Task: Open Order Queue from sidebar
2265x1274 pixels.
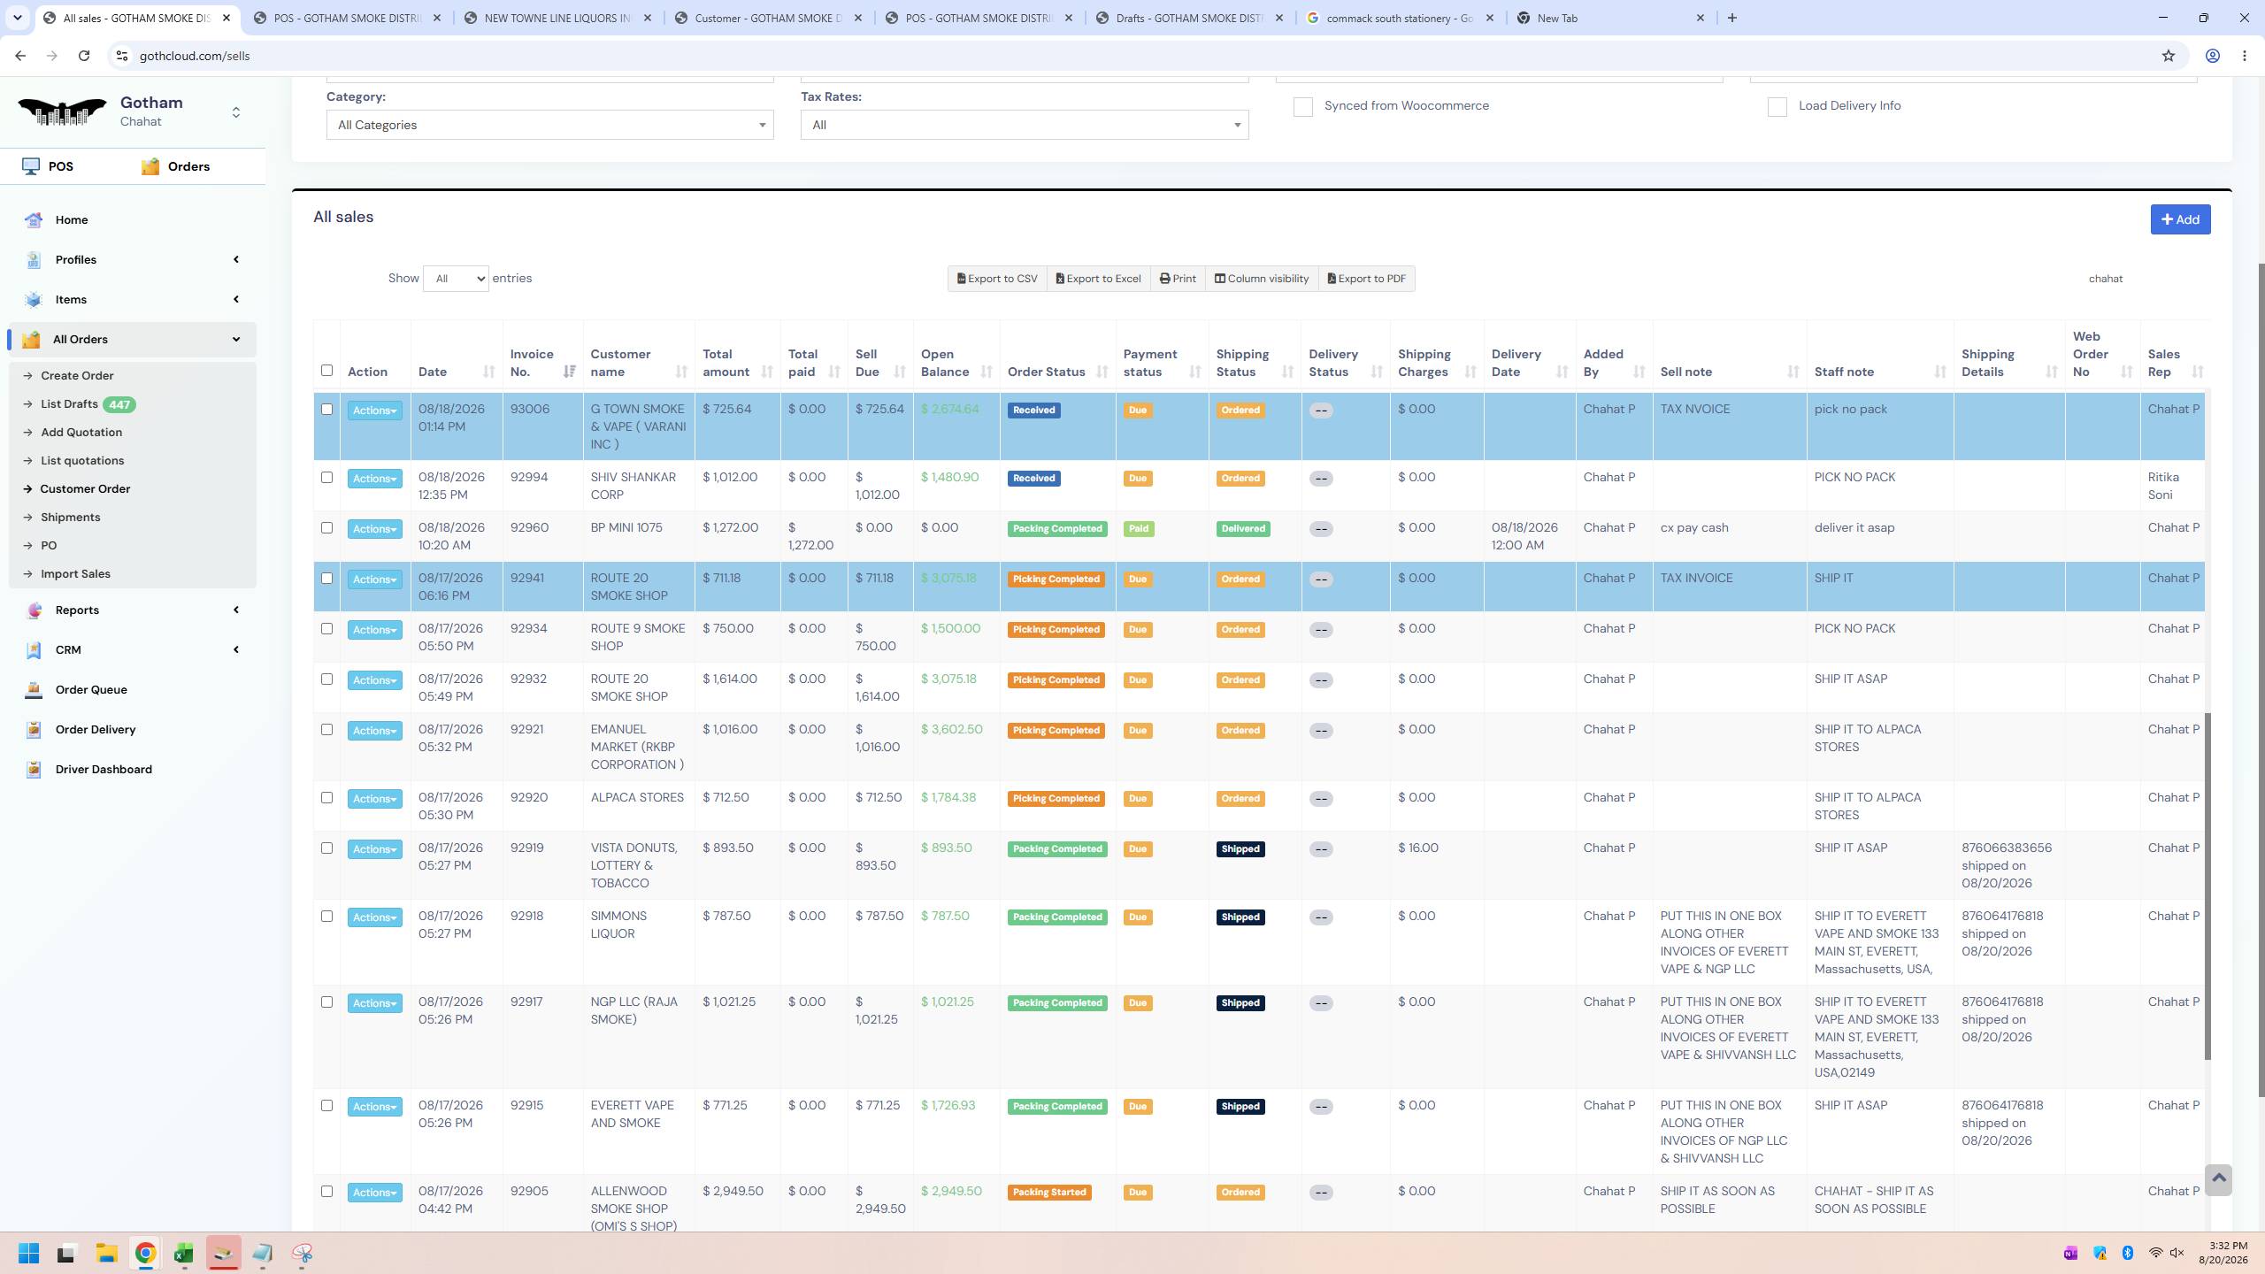Action: coord(90,689)
